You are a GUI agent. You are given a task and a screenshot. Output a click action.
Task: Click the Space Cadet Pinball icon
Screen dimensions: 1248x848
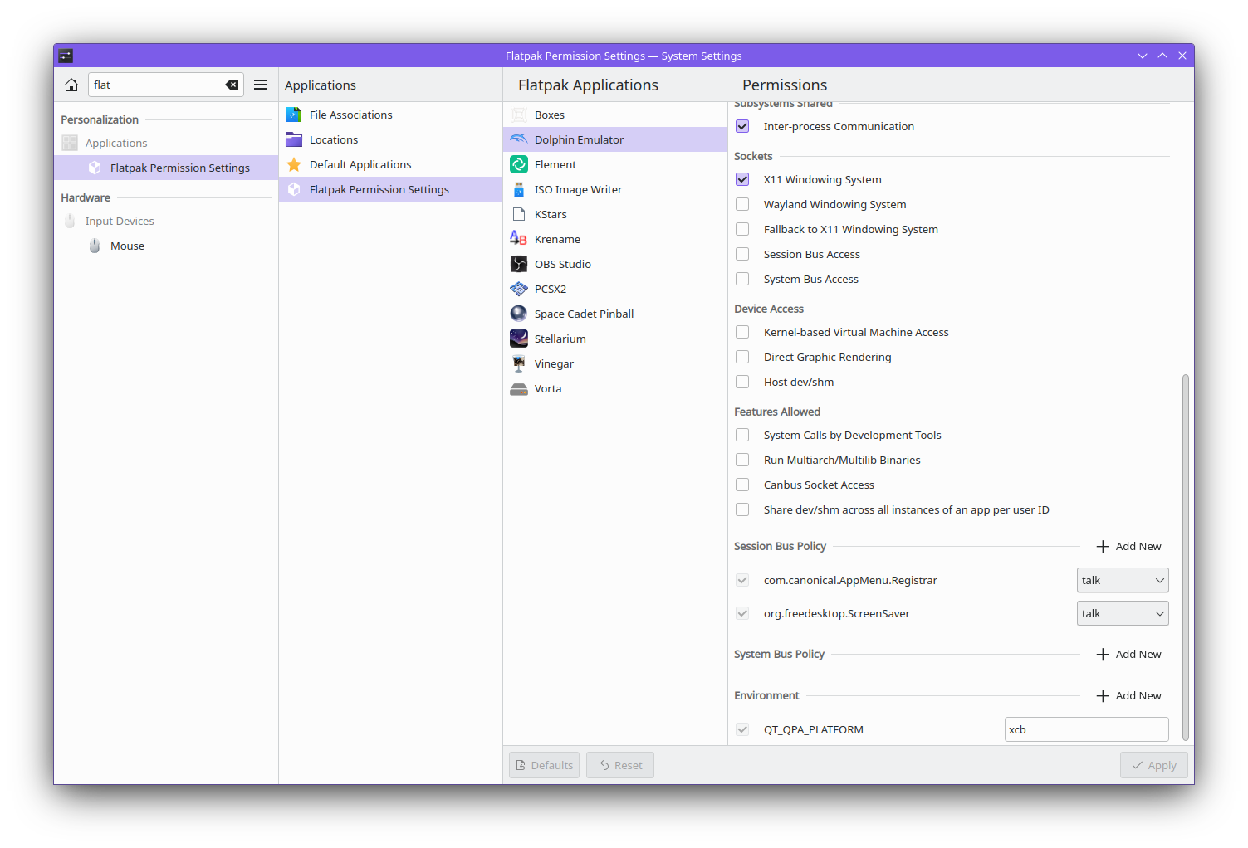tap(519, 314)
